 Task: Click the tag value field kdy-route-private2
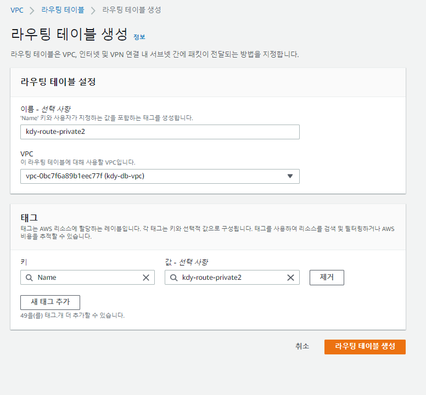click(232, 278)
